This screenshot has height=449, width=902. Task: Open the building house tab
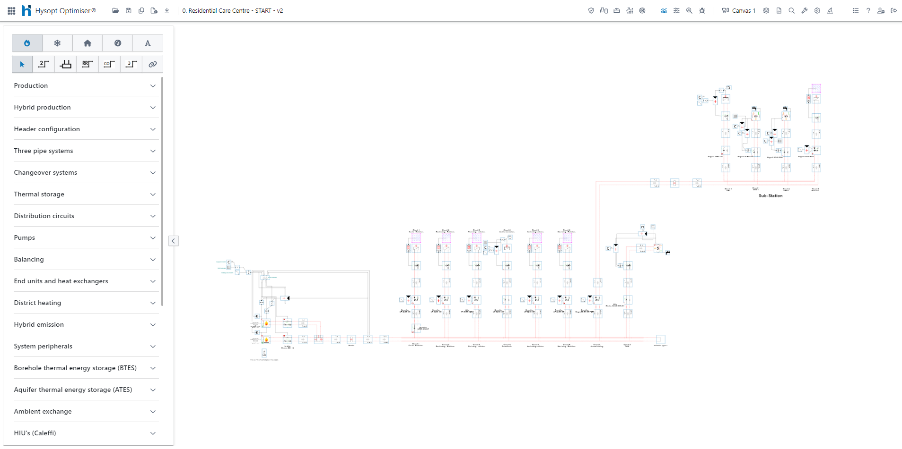point(88,43)
